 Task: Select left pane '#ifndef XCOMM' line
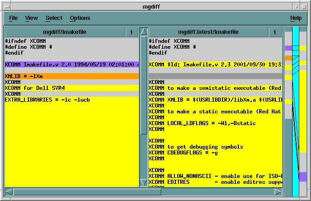(72, 41)
